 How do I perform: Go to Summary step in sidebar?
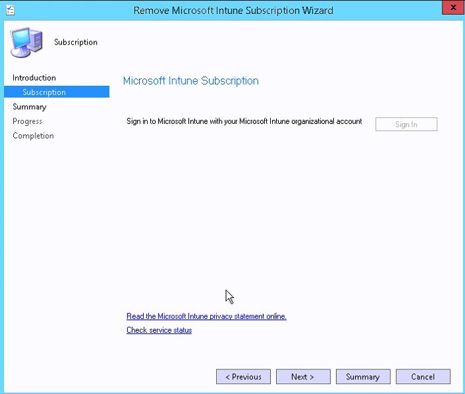tap(29, 106)
